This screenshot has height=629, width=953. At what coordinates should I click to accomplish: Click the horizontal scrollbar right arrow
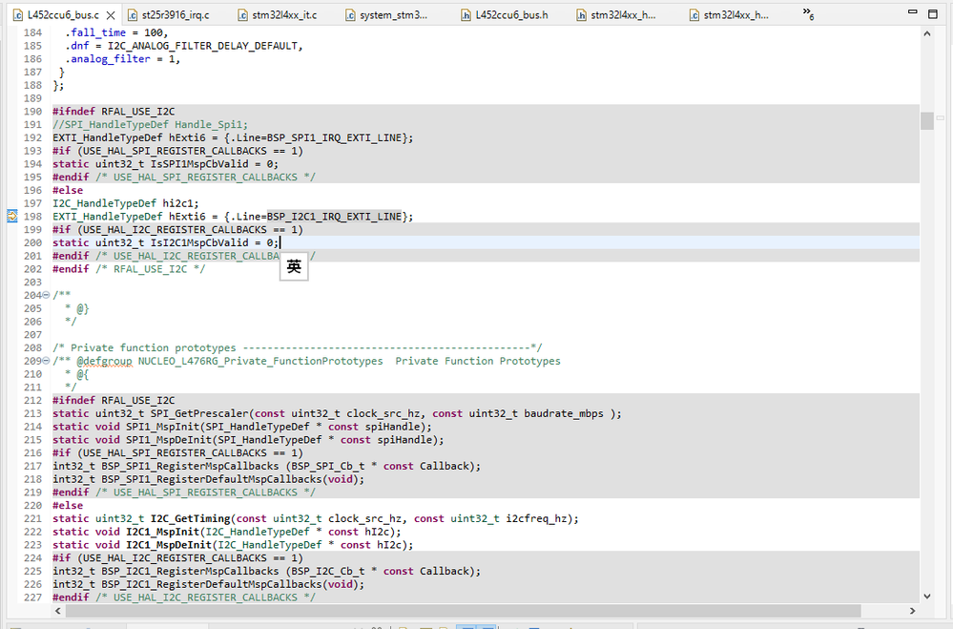[912, 611]
